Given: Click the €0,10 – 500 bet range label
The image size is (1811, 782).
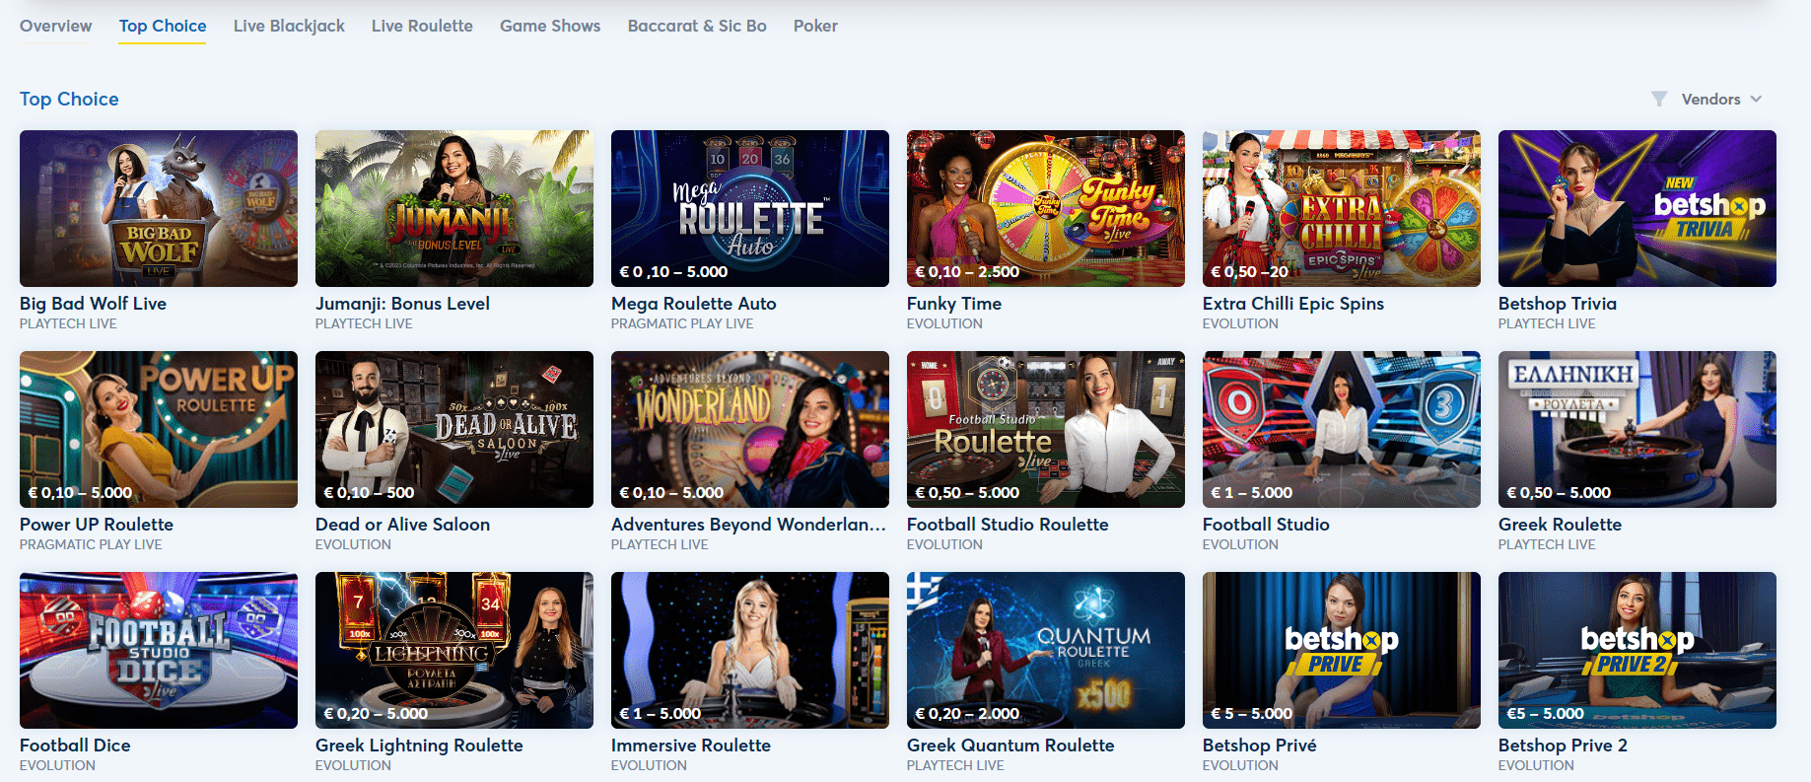Looking at the screenshot, I should (369, 492).
